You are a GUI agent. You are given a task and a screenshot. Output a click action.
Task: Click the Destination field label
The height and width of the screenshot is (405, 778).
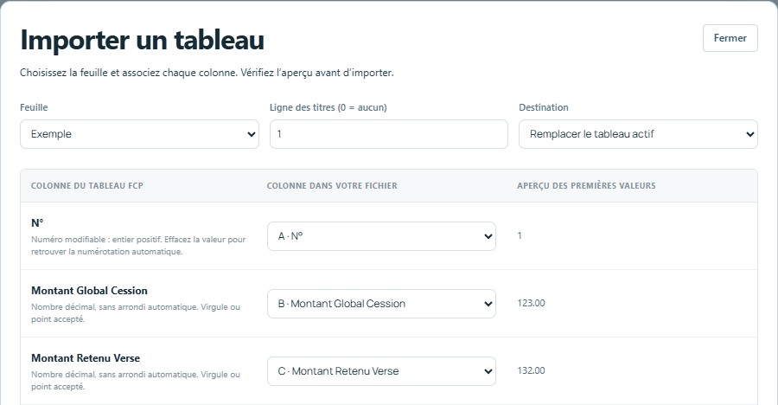(x=544, y=107)
